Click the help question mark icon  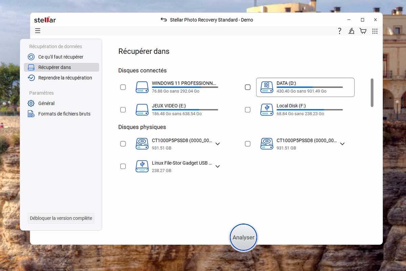tap(340, 31)
